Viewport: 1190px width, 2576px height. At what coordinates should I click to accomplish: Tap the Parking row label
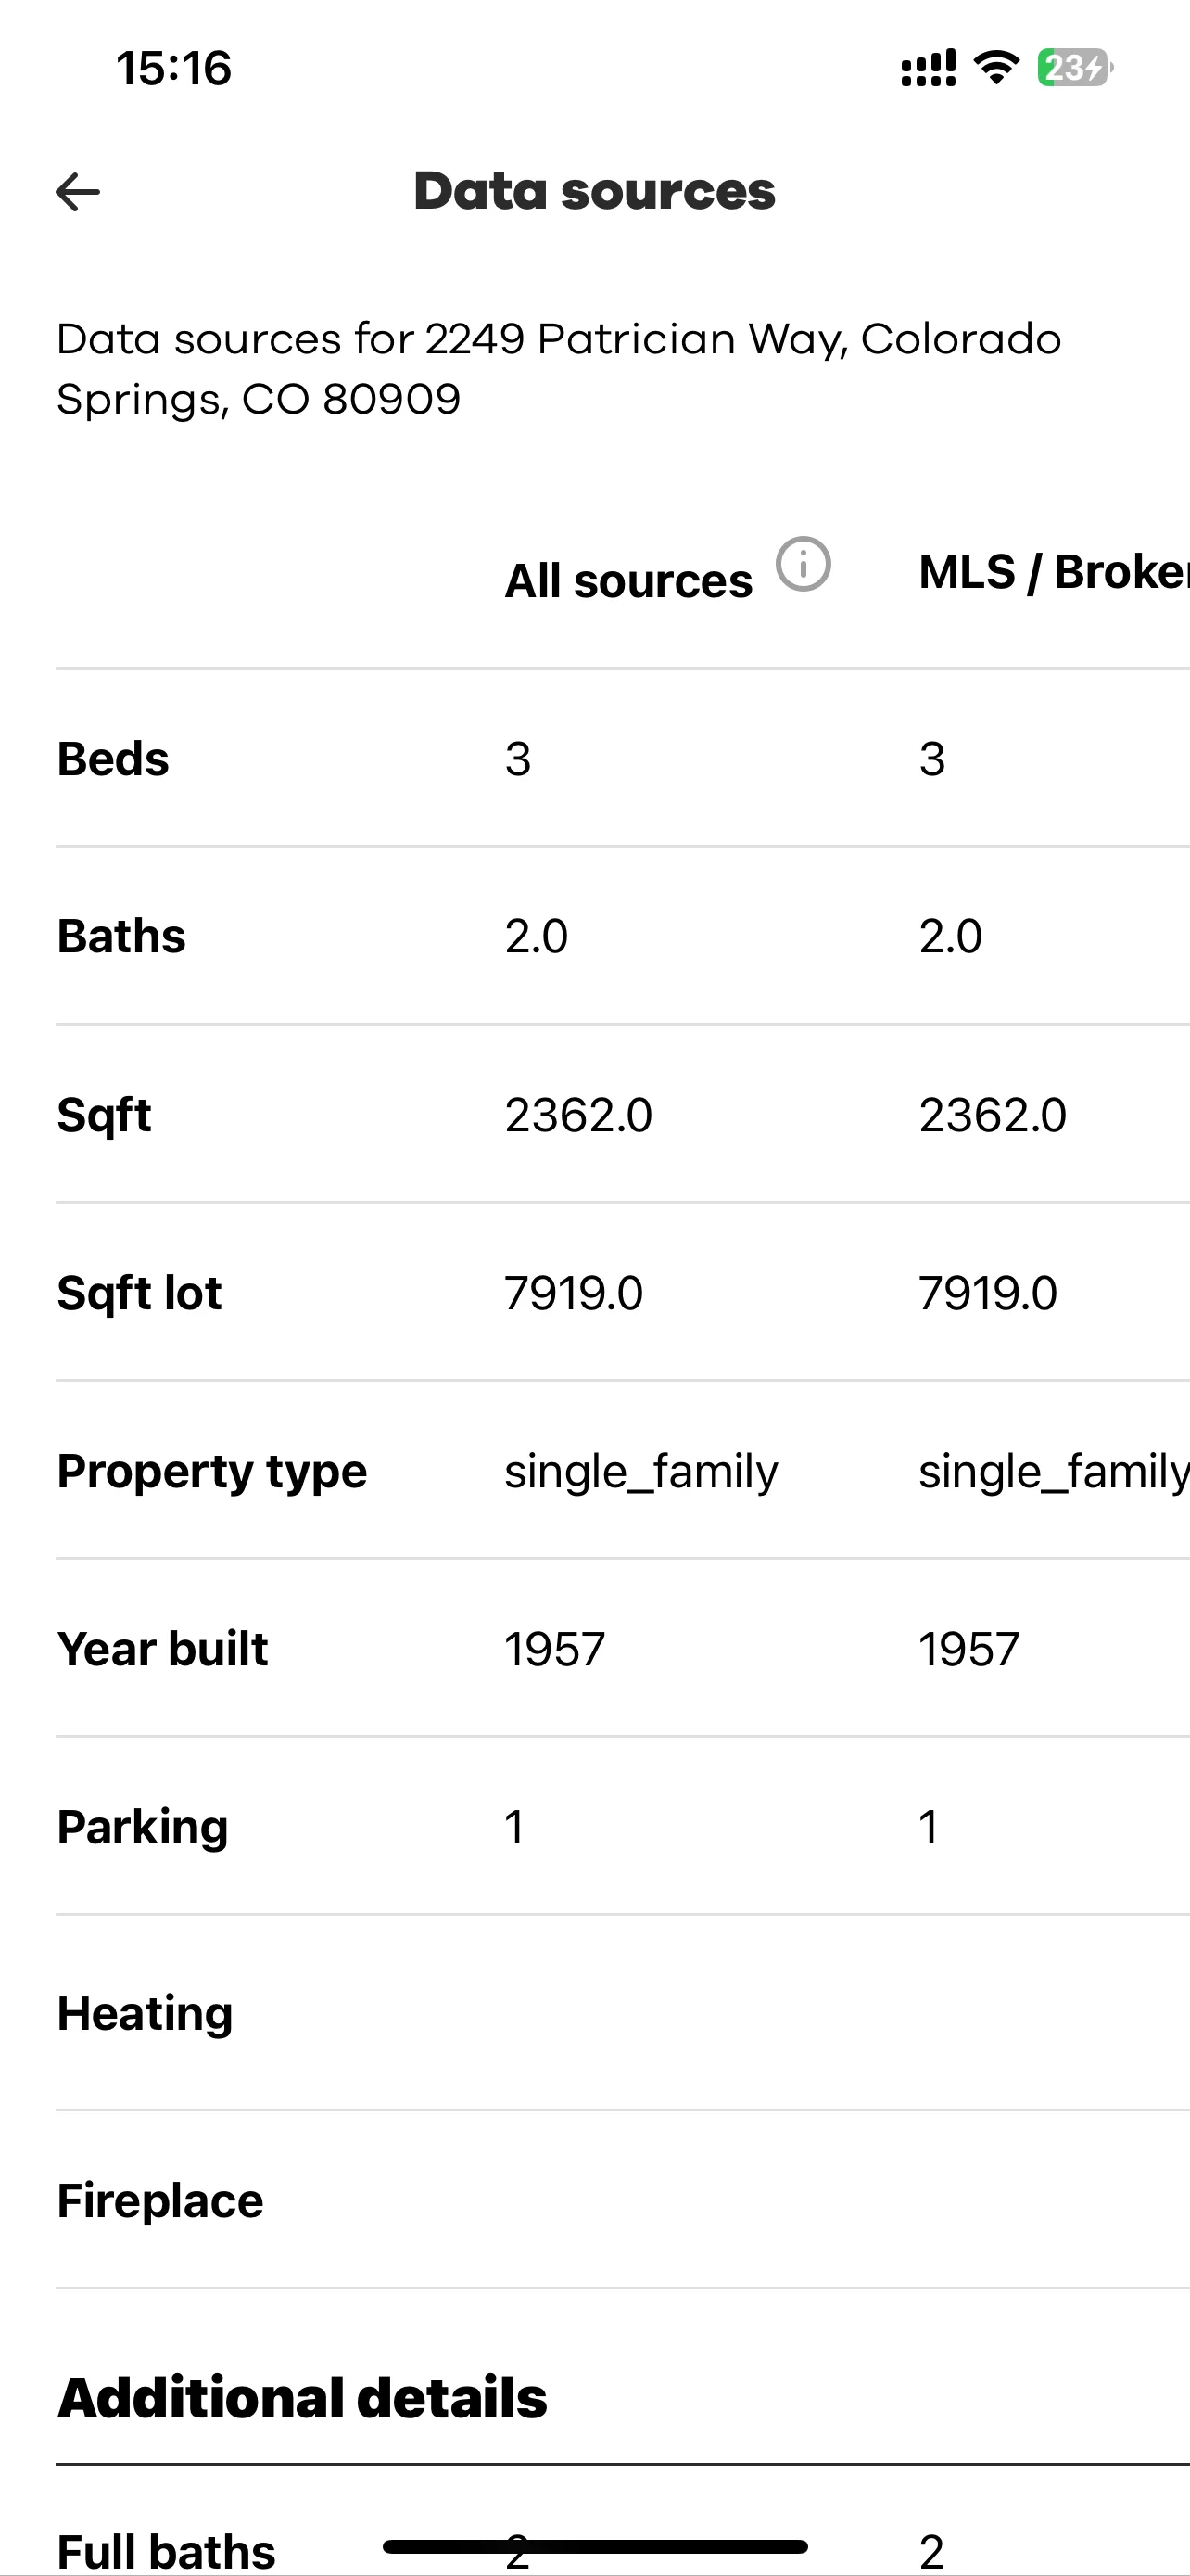coord(143,1827)
